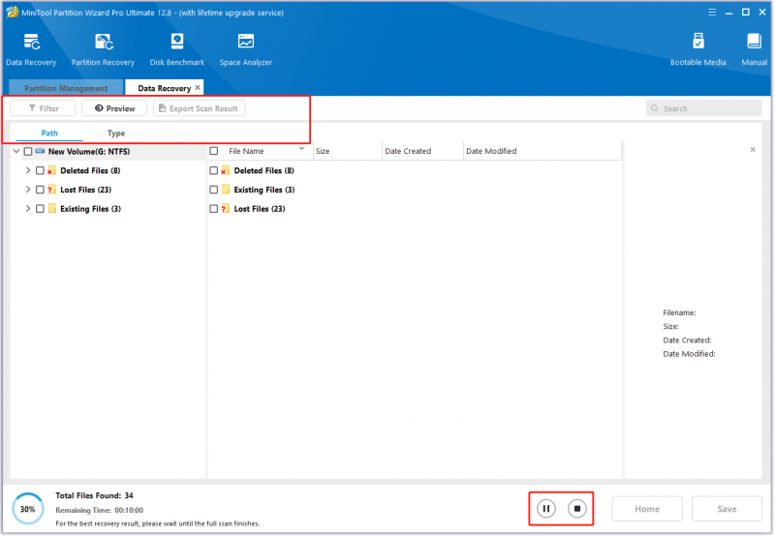Click Export Scan Result button
Image resolution: width=775 pixels, height=536 pixels.
pyautogui.click(x=200, y=108)
